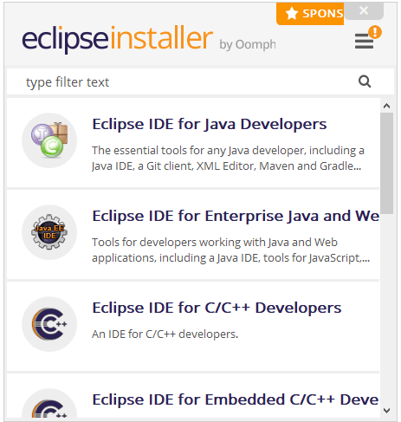Click the search magnifier icon
Screen dimensions: 401x422
pos(365,81)
